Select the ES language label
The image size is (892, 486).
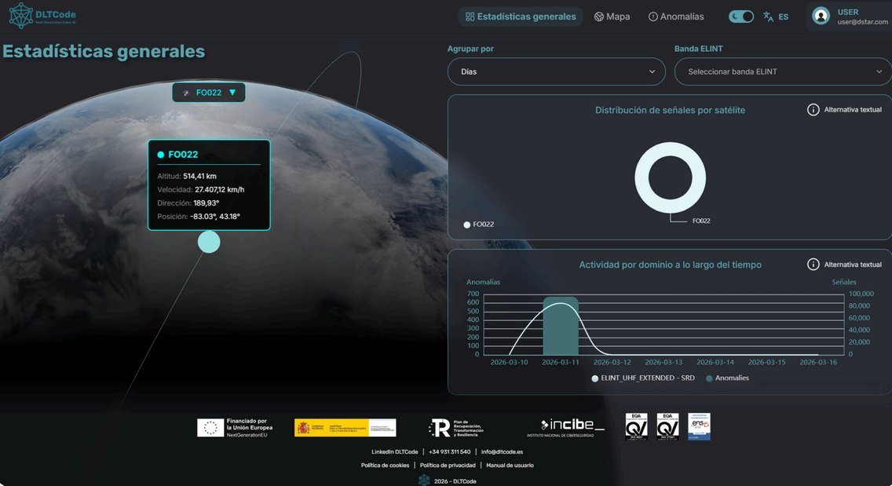coord(784,17)
